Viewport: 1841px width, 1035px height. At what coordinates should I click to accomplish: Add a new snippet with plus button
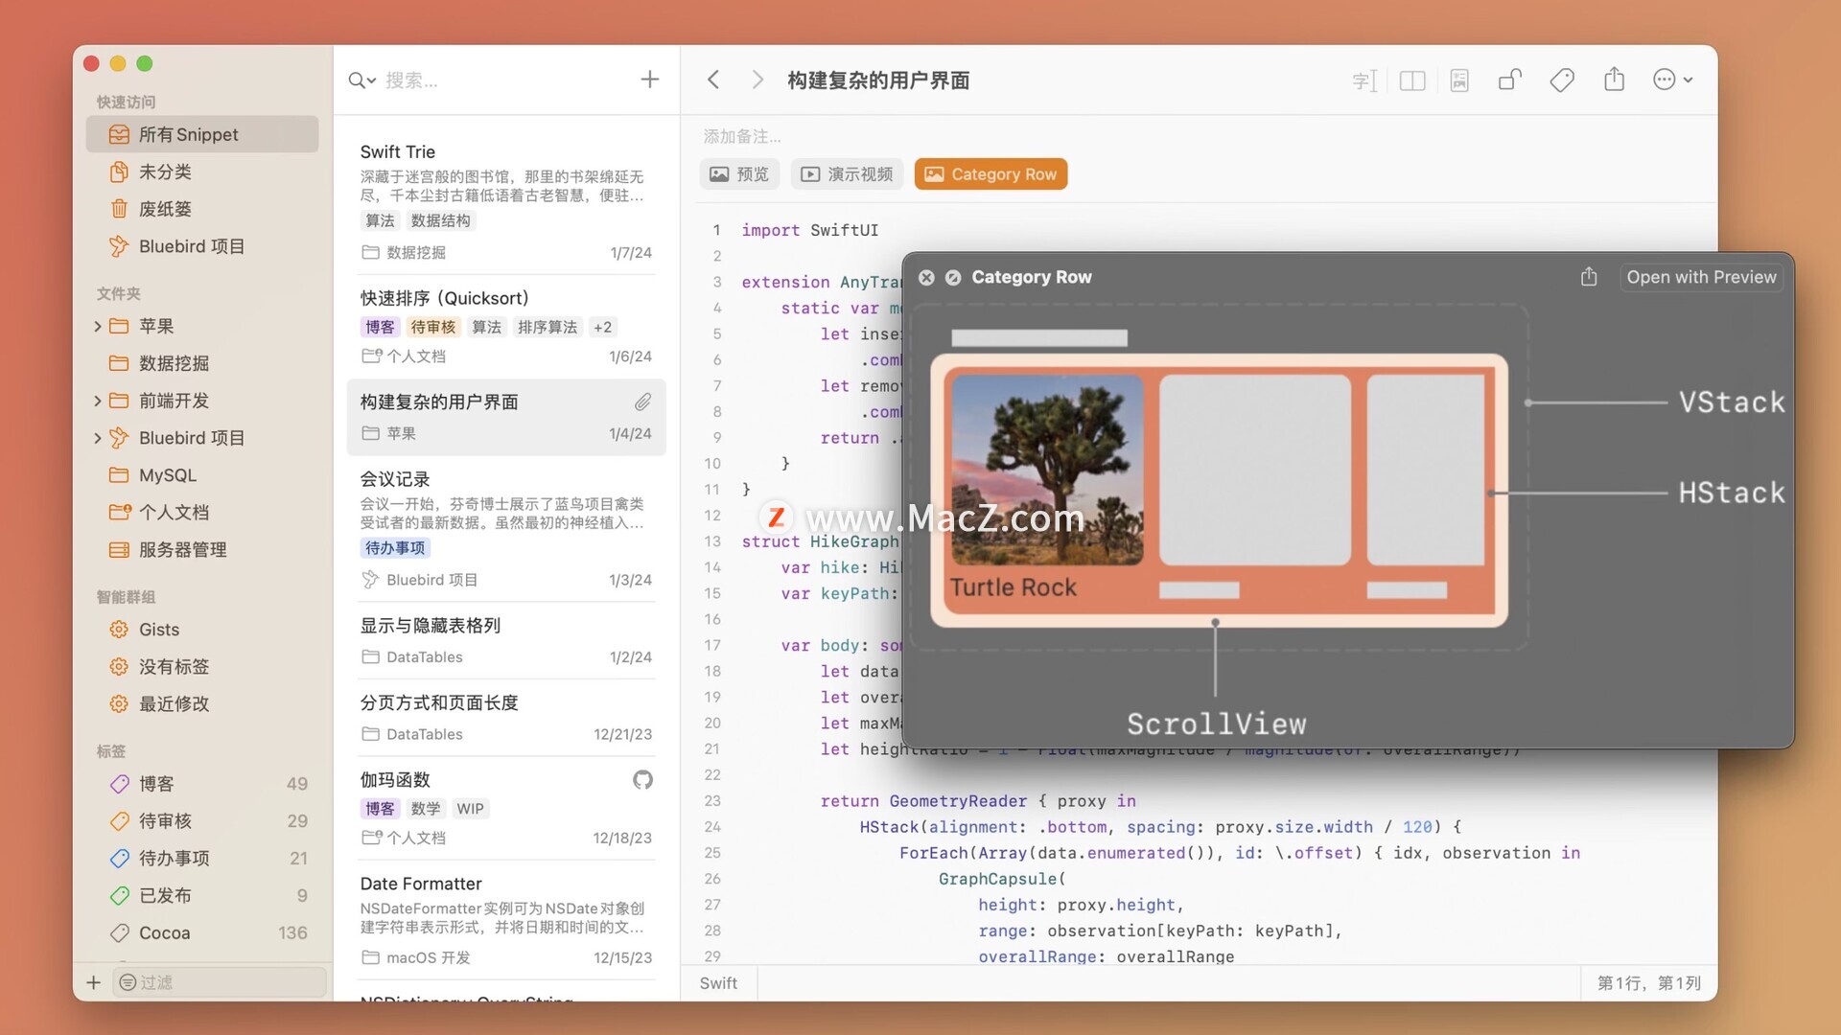[x=650, y=80]
